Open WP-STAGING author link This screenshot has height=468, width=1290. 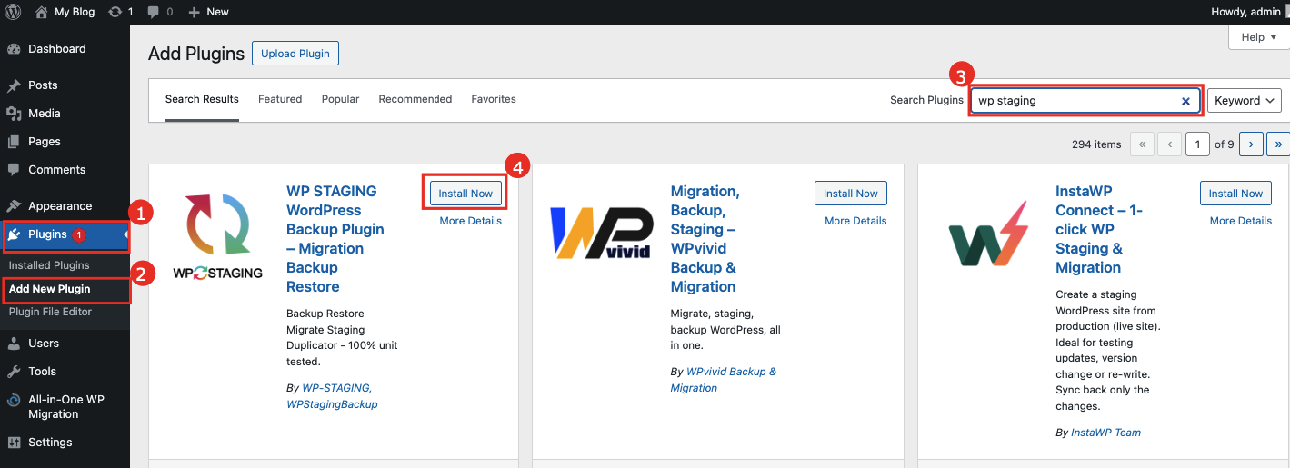tap(337, 387)
